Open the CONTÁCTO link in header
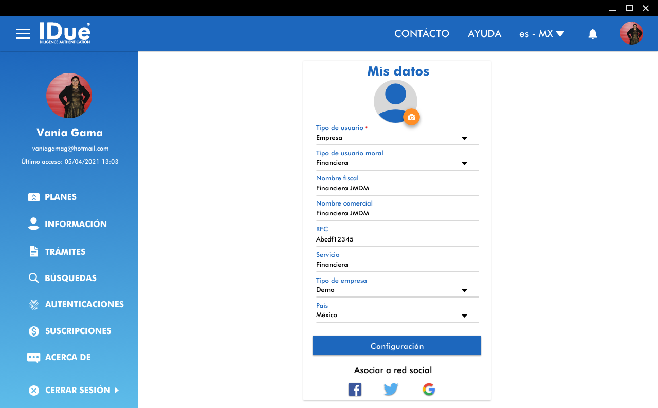Screen dimensions: 658x408 point(422,34)
